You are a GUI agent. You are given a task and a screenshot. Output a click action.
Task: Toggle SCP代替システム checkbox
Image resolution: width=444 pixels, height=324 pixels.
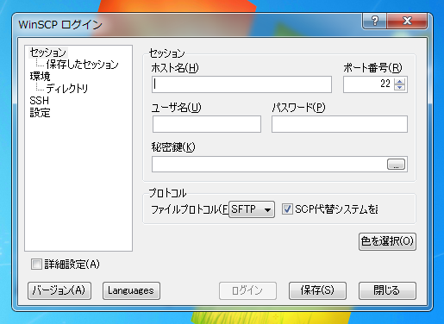[287, 209]
